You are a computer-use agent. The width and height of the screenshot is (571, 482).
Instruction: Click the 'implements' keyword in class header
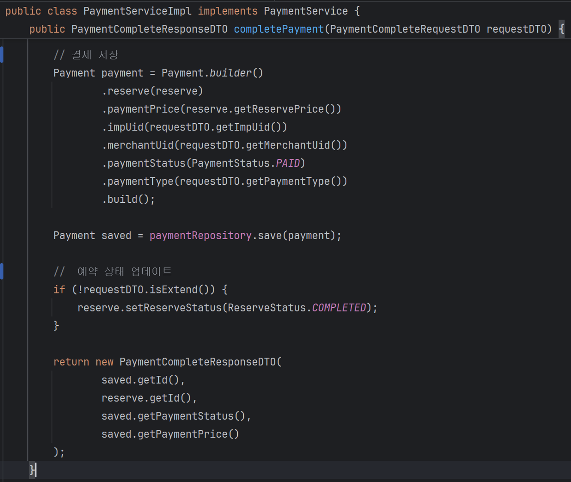point(227,11)
